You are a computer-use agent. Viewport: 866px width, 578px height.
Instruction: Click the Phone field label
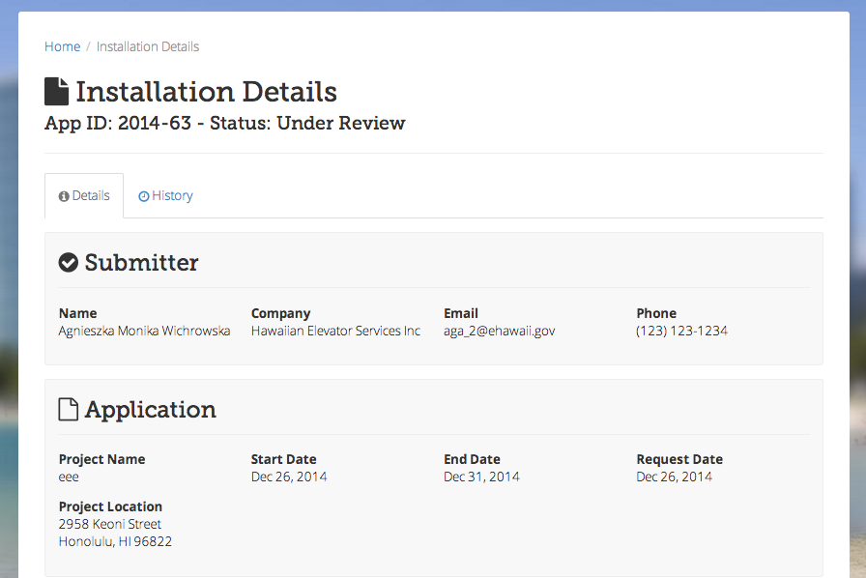pyautogui.click(x=656, y=313)
